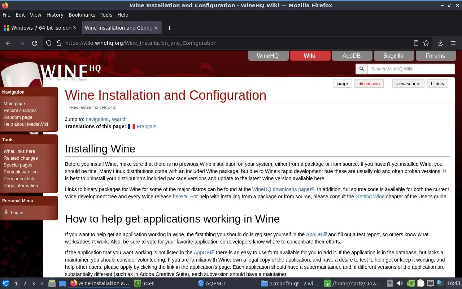Open uGet green tray icon
This screenshot has width=462, height=289.
tap(411, 283)
